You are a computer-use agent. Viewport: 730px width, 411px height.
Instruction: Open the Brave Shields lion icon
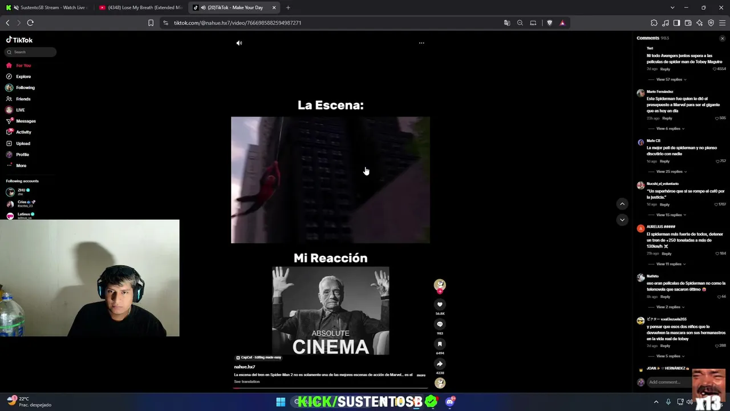(549, 23)
